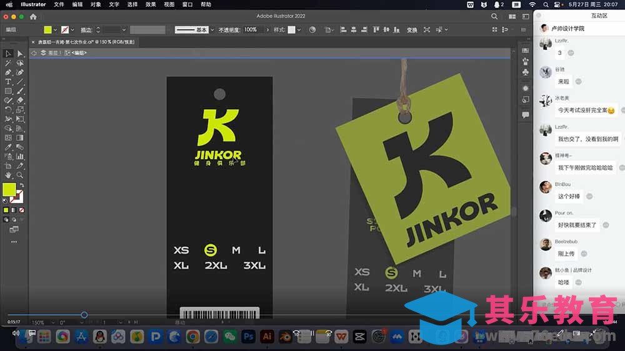
Task: Select the Magic Wand tool
Action: pos(8,63)
